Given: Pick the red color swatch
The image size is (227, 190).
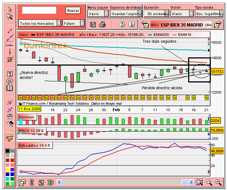Looking at the screenshot, I should (12, 160).
